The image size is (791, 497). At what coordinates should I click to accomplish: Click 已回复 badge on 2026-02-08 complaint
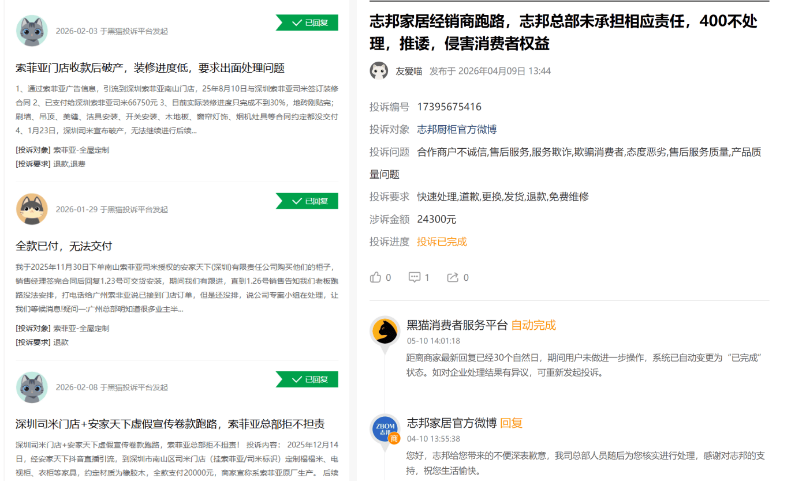click(307, 379)
